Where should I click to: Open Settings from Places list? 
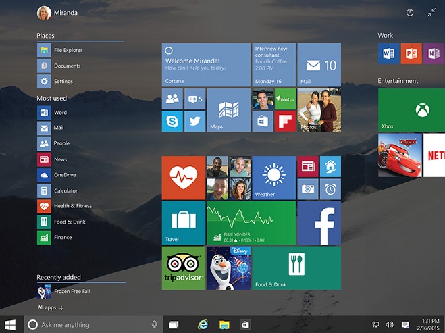[x=55, y=82]
